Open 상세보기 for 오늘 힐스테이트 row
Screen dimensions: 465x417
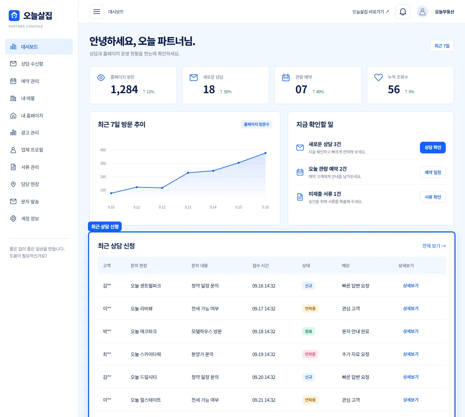coord(411,400)
